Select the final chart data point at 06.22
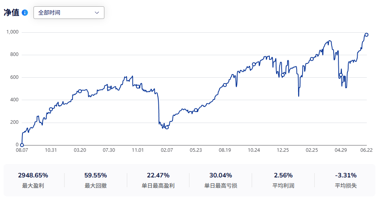This screenshot has height=205, width=386. coord(367,35)
